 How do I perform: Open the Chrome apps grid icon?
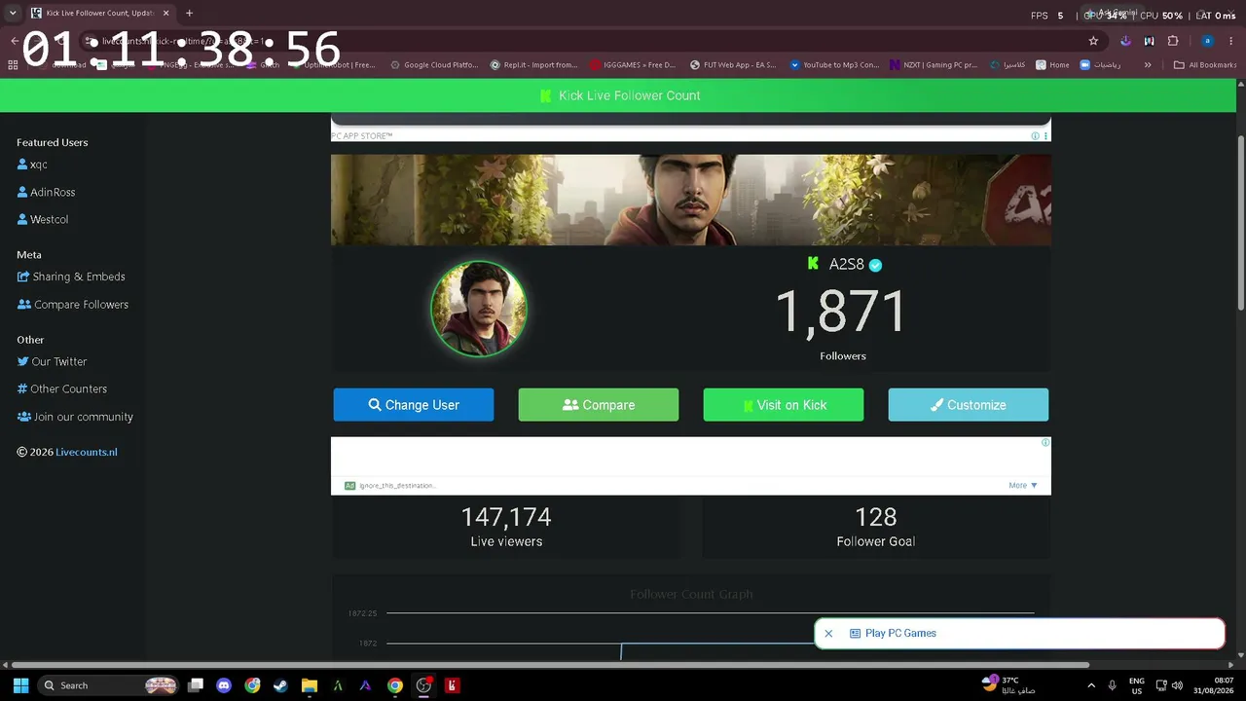coord(13,65)
